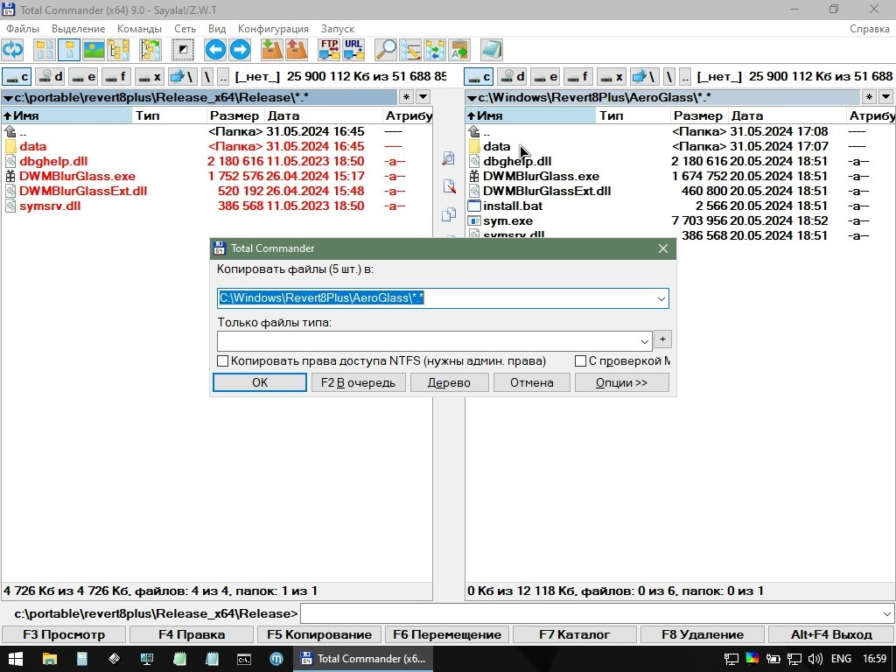896x672 pixels.
Task: Open the Файлы menu
Action: (23, 29)
